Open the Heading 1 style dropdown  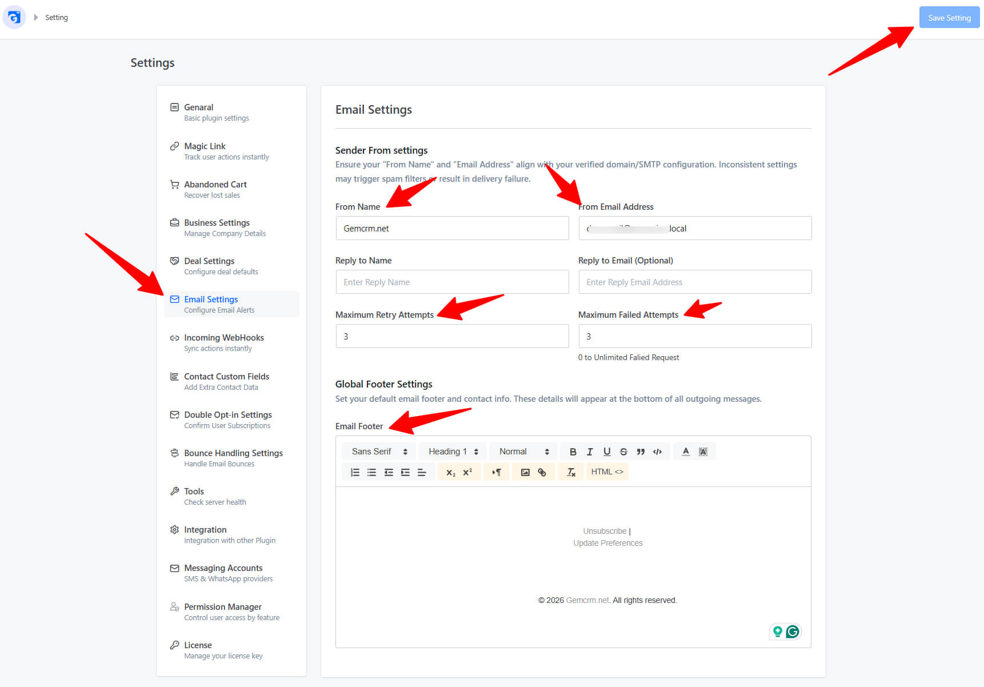453,452
